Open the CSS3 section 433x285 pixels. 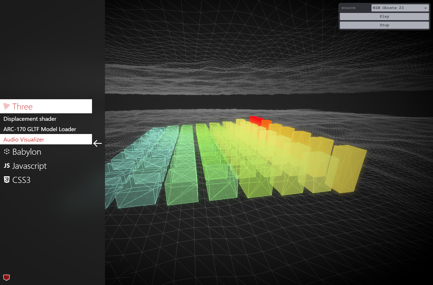coord(46,180)
